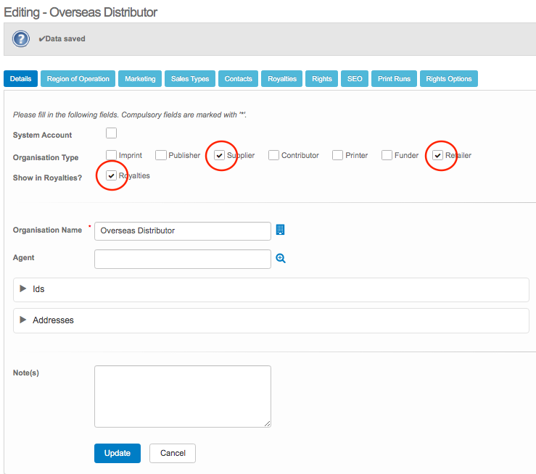Click the Cancel button
536x474 pixels.
173,453
